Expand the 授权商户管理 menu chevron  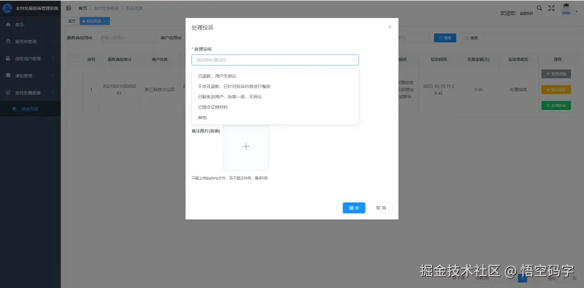point(53,58)
